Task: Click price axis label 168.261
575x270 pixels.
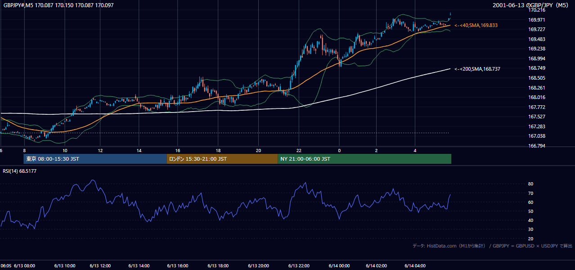Action: 537,88
